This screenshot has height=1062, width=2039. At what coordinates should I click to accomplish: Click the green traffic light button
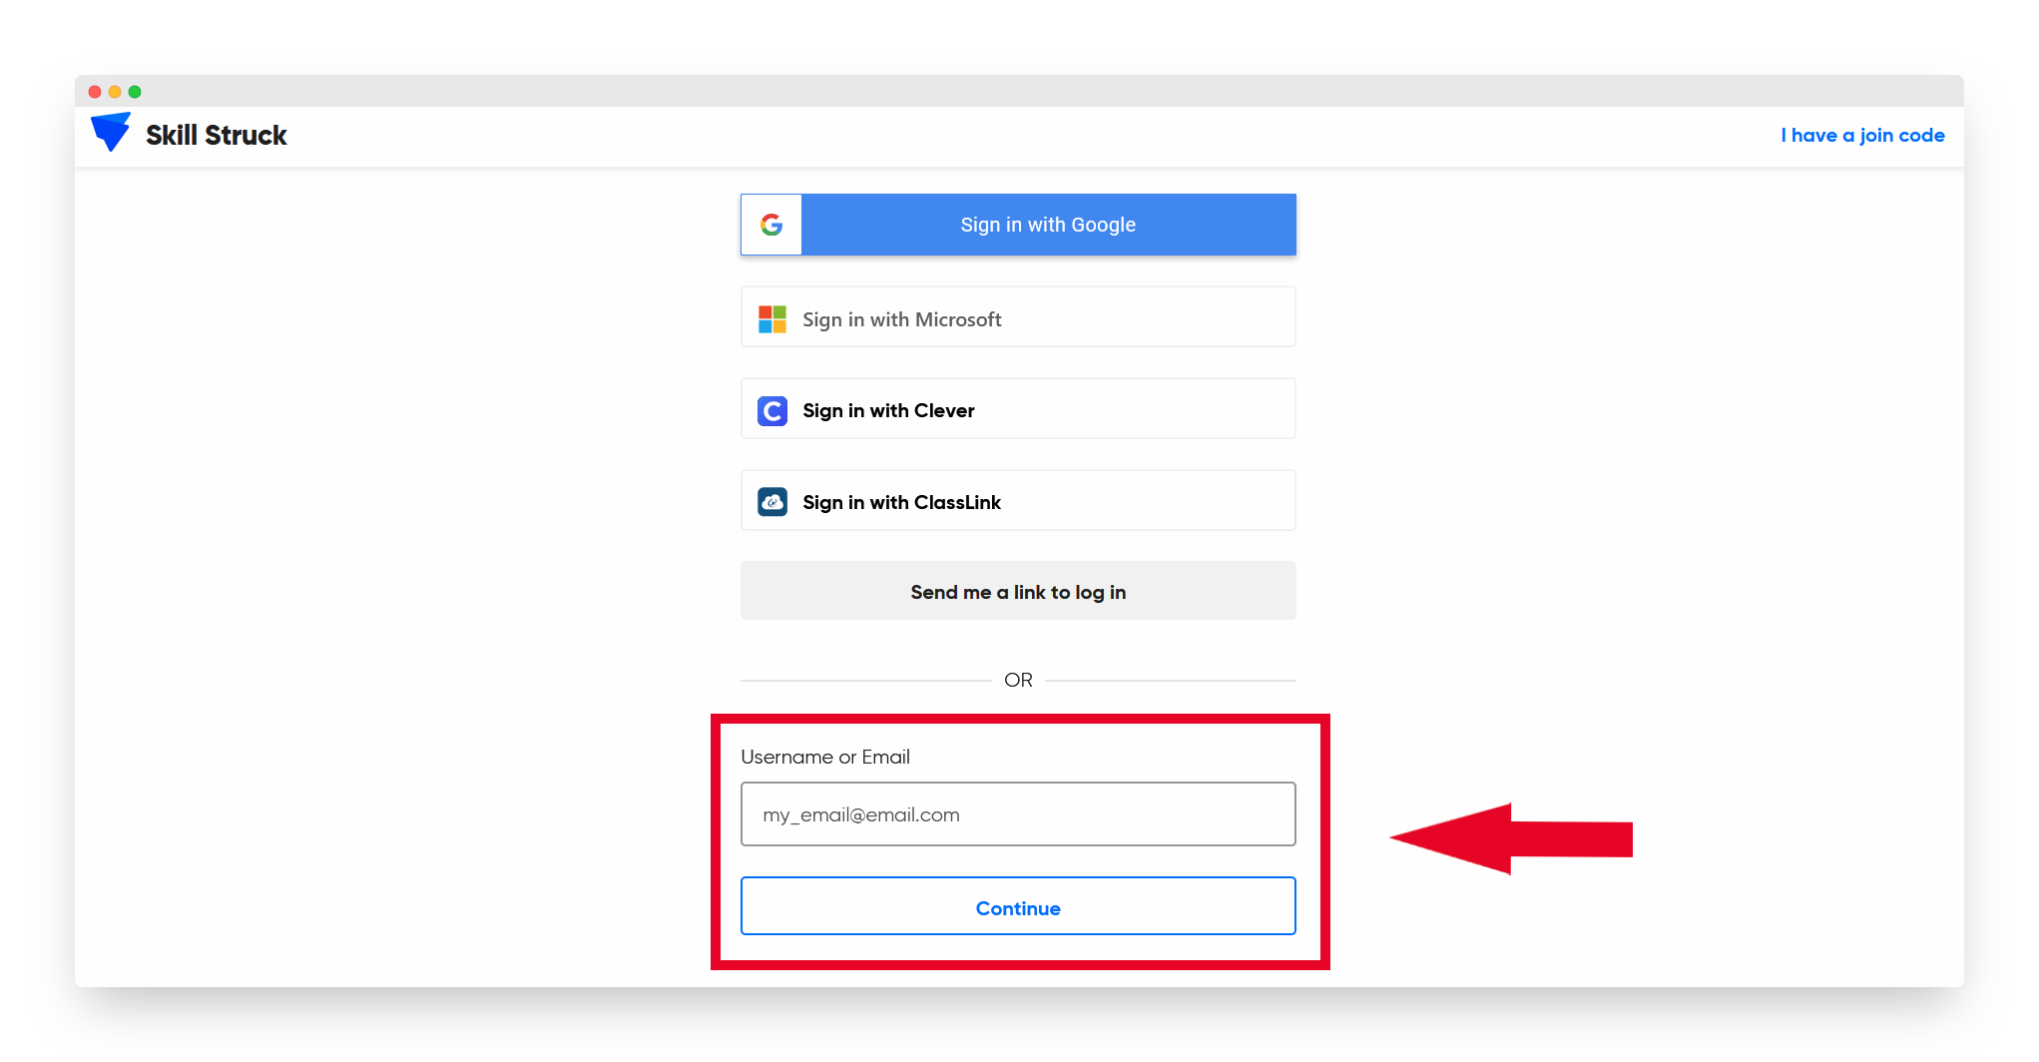[x=135, y=91]
